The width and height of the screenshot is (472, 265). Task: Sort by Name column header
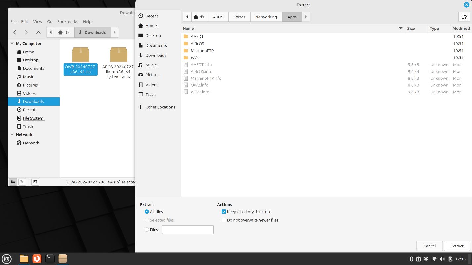[x=293, y=28]
